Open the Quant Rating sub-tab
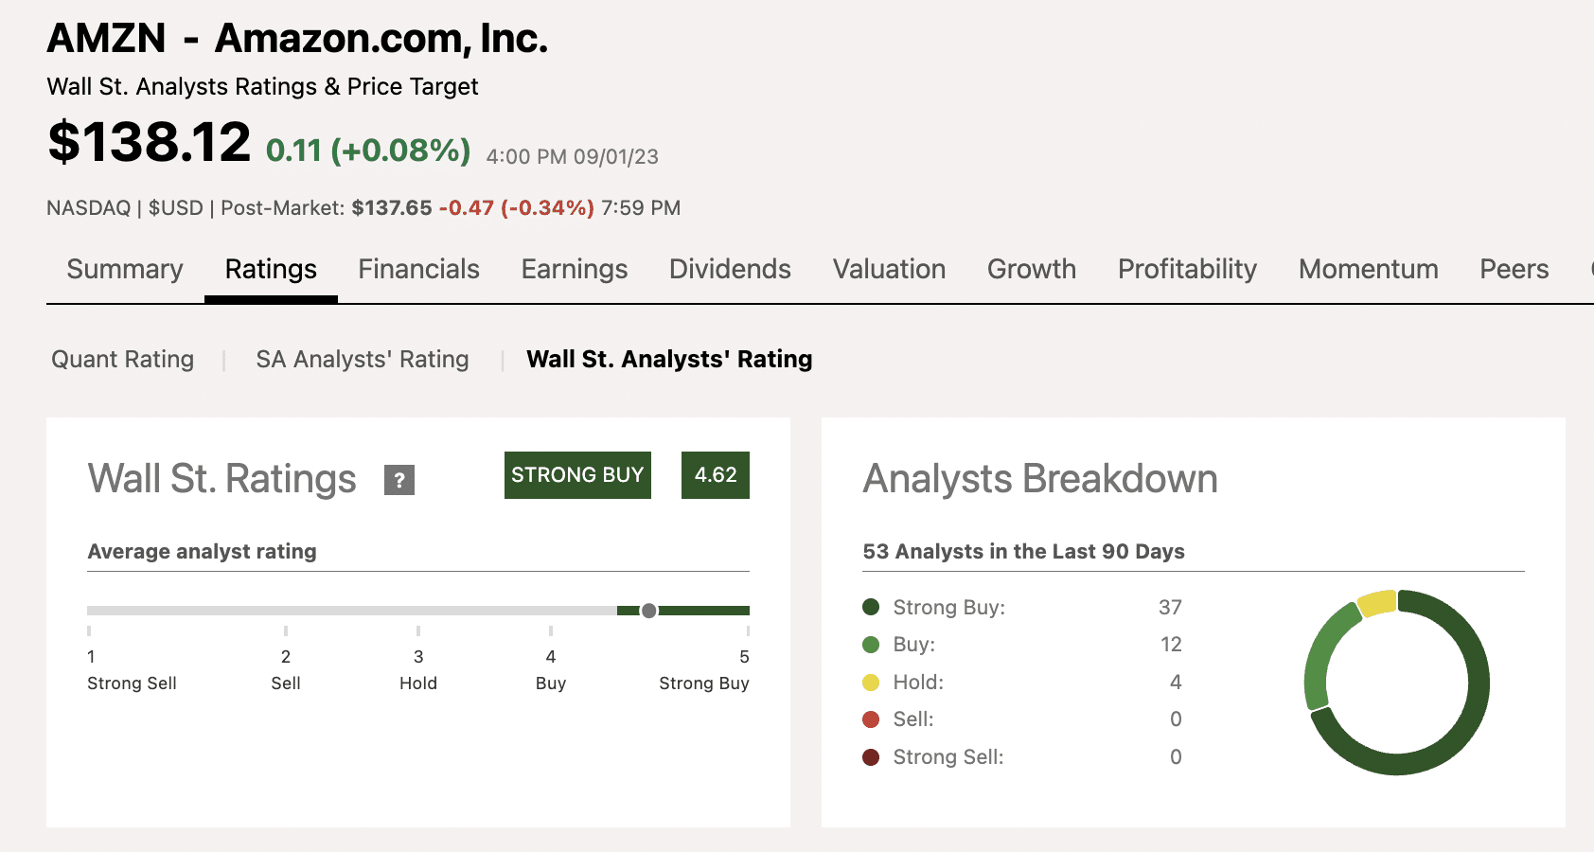The image size is (1594, 852). tap(122, 360)
